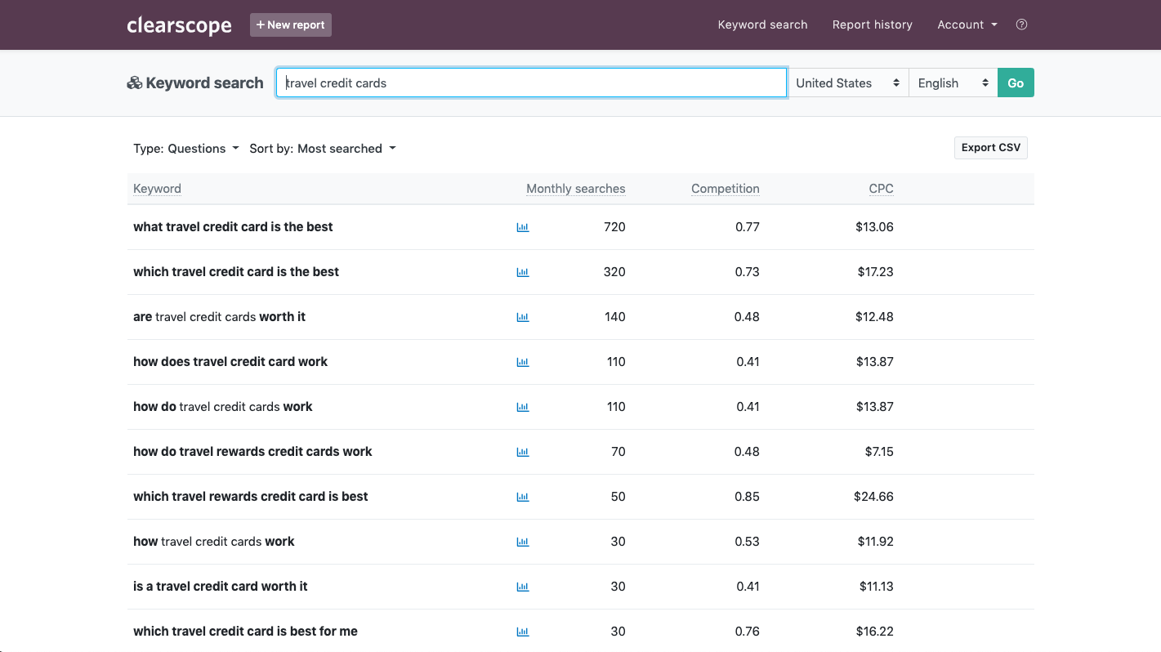
Task: Click the 50 monthly searches value
Action: coord(618,497)
